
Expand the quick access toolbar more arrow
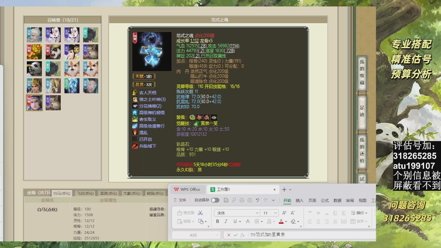tap(273, 200)
